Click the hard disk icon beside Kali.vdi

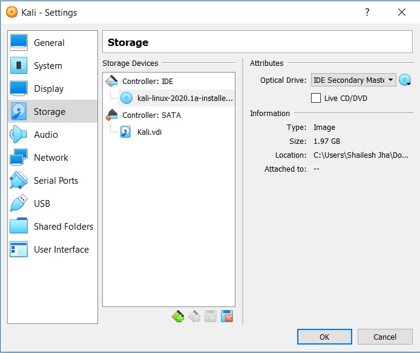coord(126,132)
